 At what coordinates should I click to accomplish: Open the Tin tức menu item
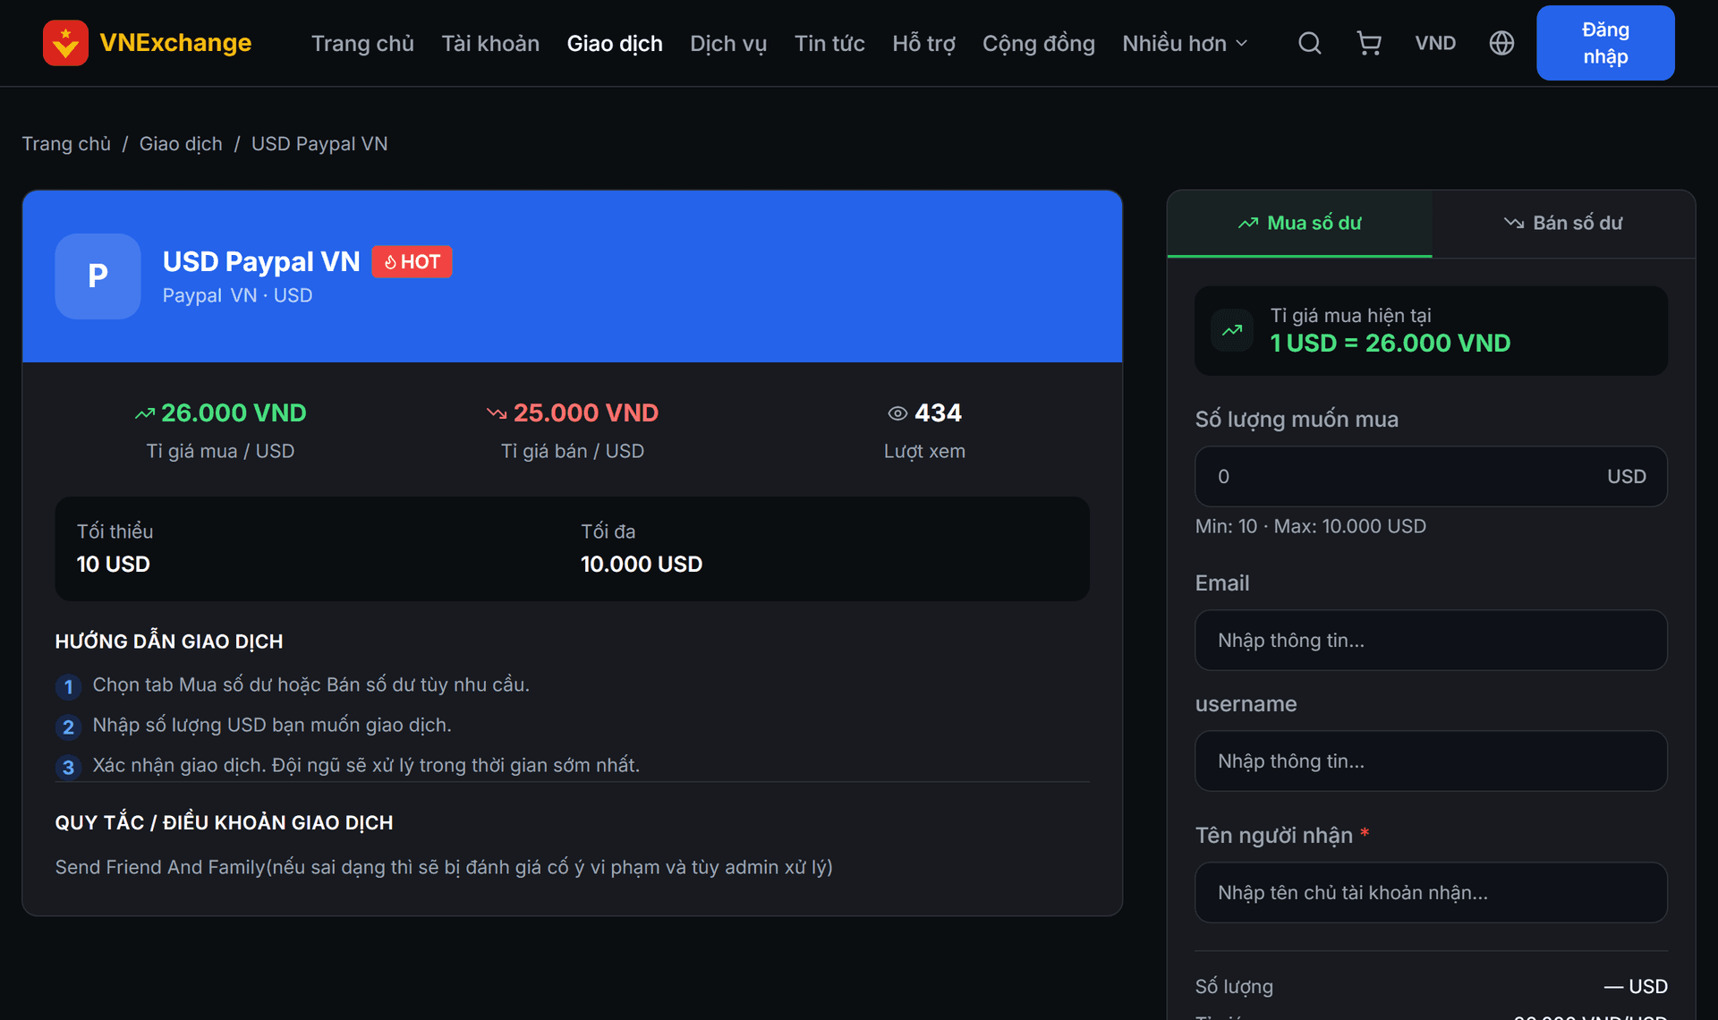point(829,43)
